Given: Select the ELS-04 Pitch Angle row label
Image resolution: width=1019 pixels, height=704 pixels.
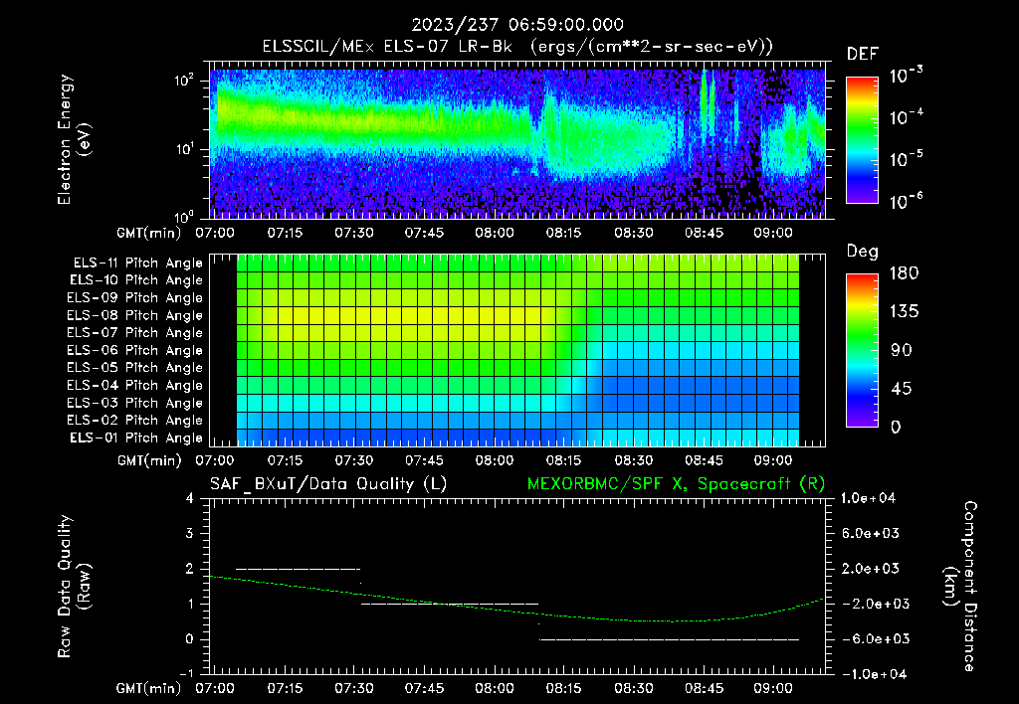Looking at the screenshot, I should (135, 385).
